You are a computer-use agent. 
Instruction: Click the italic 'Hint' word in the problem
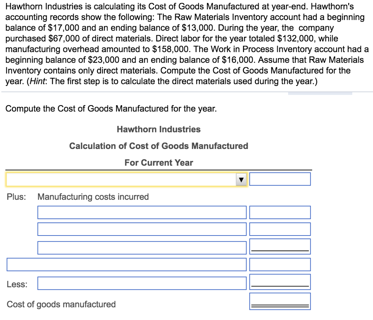click(x=38, y=81)
